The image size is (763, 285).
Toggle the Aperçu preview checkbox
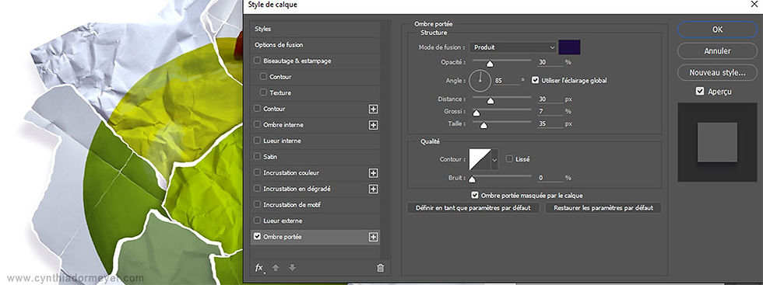click(700, 92)
